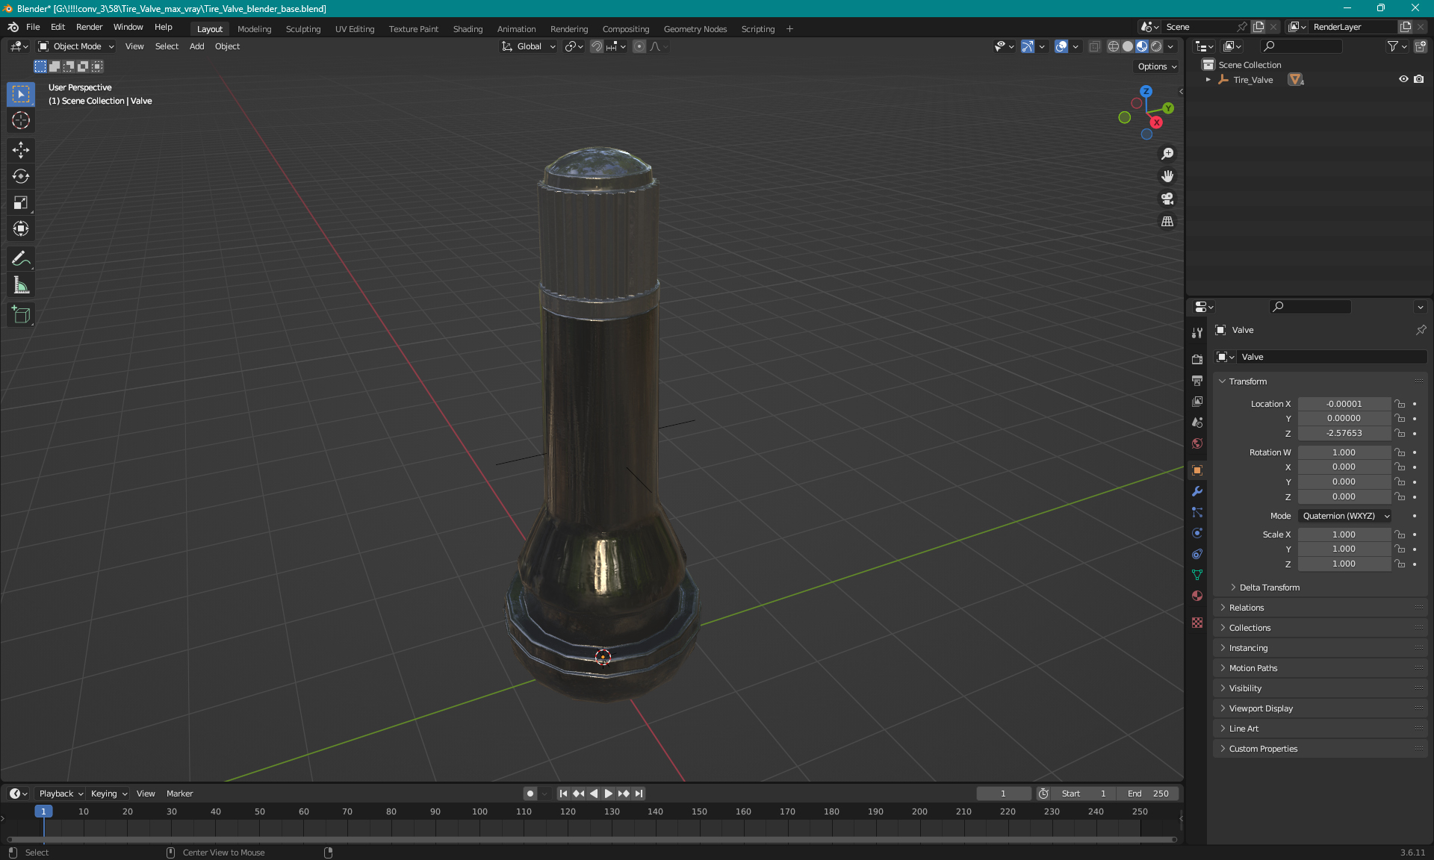Open the Render menu
Viewport: 1434px width, 860px height.
tap(89, 27)
